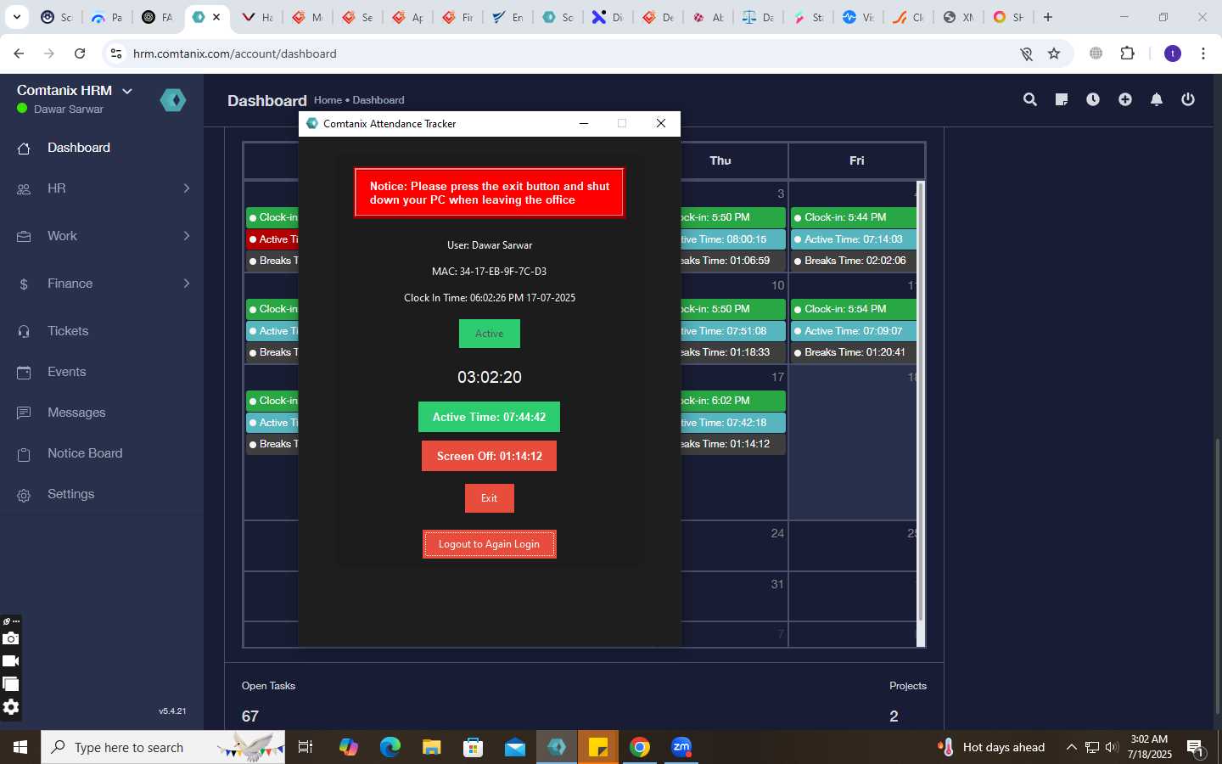
Task: Click Logout to Again Login button
Action: point(489,544)
